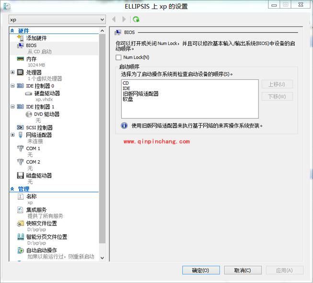Image resolution: width=313 pixels, height=283 pixels.
Task: Click the COM 2 port icon
Action: (20, 162)
